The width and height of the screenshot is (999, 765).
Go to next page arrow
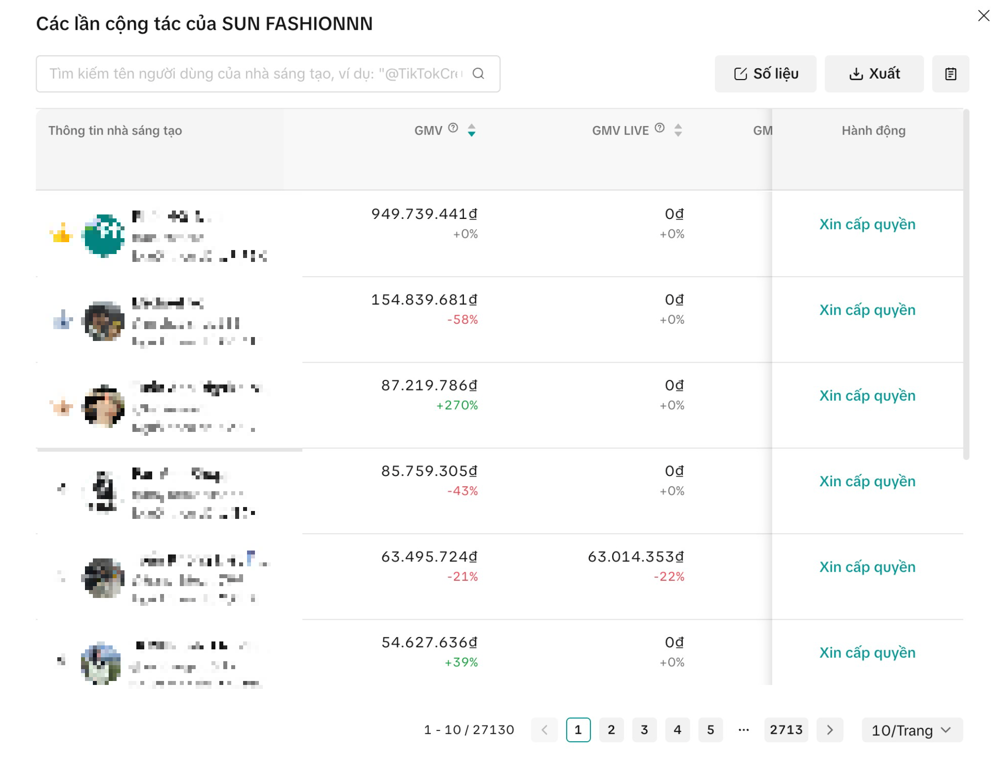830,730
